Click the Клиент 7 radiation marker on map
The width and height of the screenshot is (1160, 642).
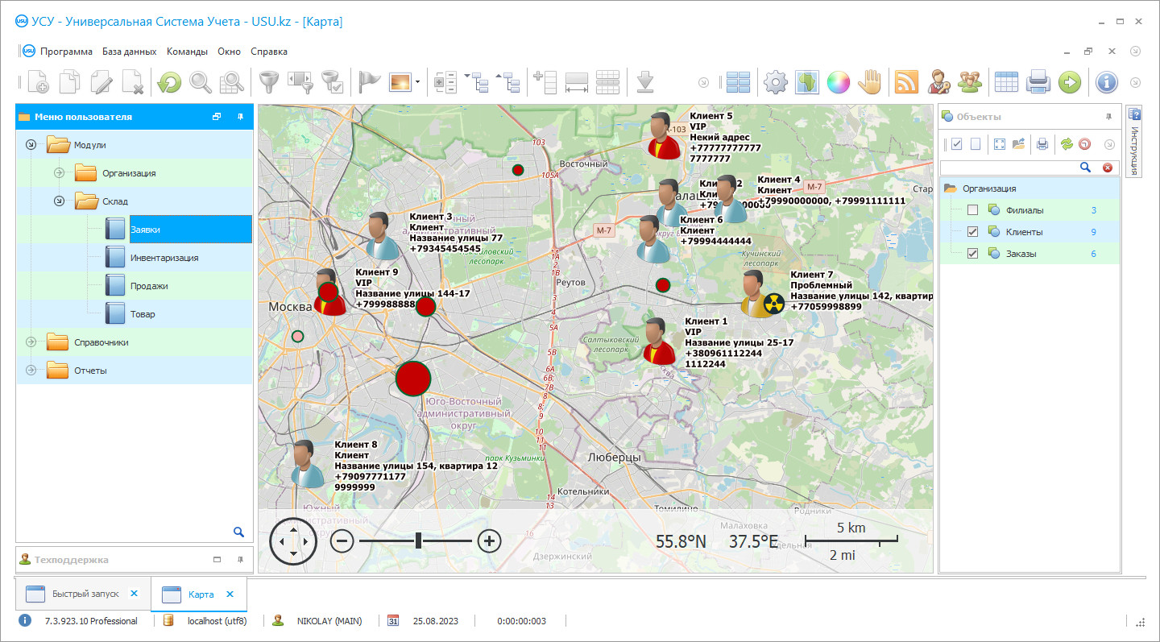coord(773,303)
